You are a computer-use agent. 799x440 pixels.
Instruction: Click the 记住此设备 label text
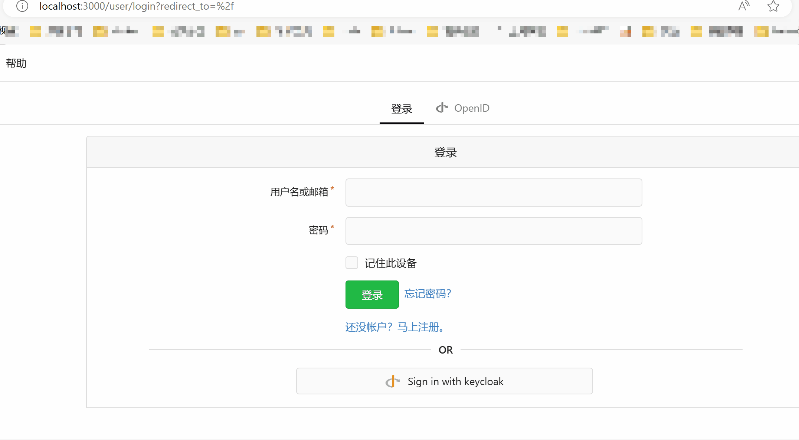point(390,263)
